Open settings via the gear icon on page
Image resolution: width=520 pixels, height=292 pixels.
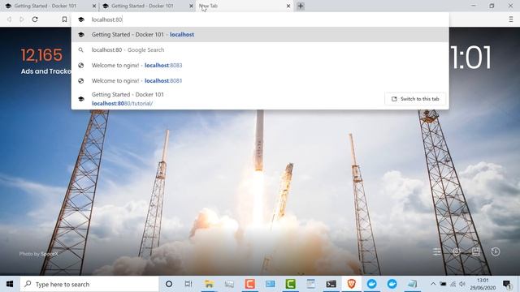[x=457, y=252]
